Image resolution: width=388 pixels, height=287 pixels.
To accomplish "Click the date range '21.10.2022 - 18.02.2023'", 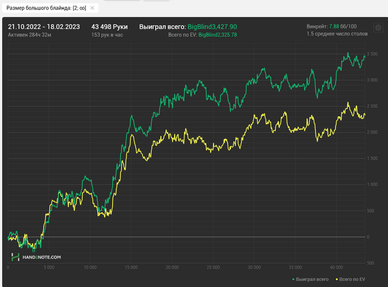I will tap(44, 27).
